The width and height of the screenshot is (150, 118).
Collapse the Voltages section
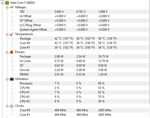[7, 7]
